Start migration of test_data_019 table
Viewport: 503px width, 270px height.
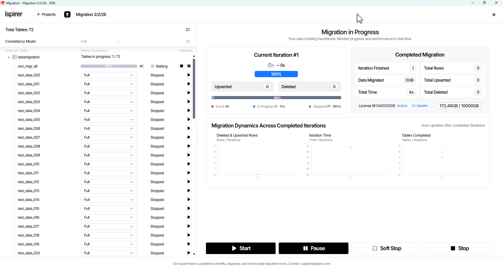tap(189, 244)
